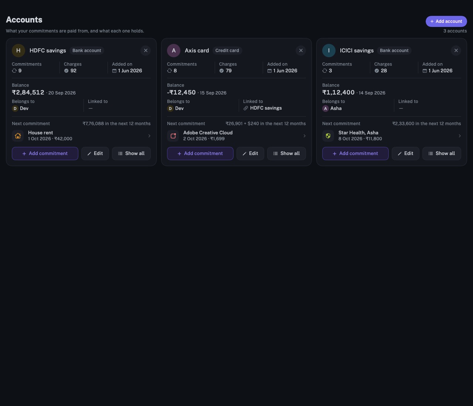Click the charges check icon on Axis card
Image resolution: width=473 pixels, height=406 pixels.
pyautogui.click(x=221, y=71)
